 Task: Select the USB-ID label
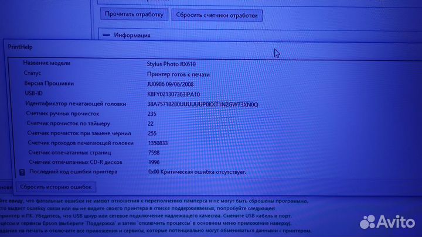33,93
